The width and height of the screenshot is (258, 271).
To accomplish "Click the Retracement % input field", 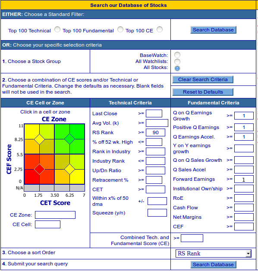I will point(154,180).
